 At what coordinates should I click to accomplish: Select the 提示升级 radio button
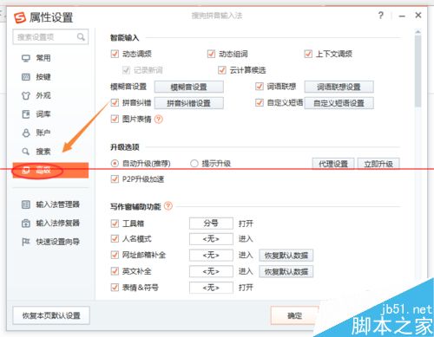click(194, 164)
